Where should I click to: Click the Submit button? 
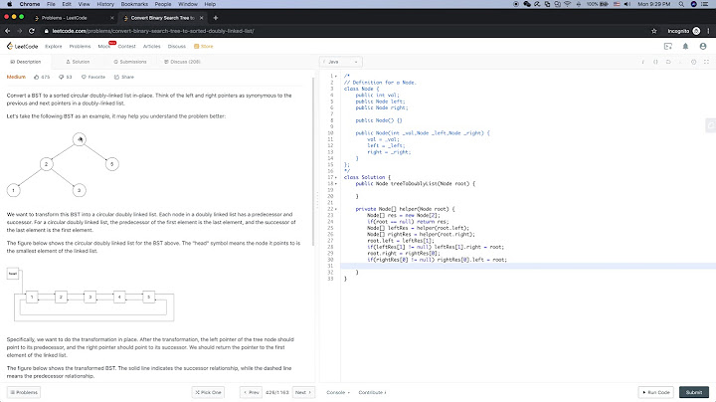pyautogui.click(x=694, y=392)
